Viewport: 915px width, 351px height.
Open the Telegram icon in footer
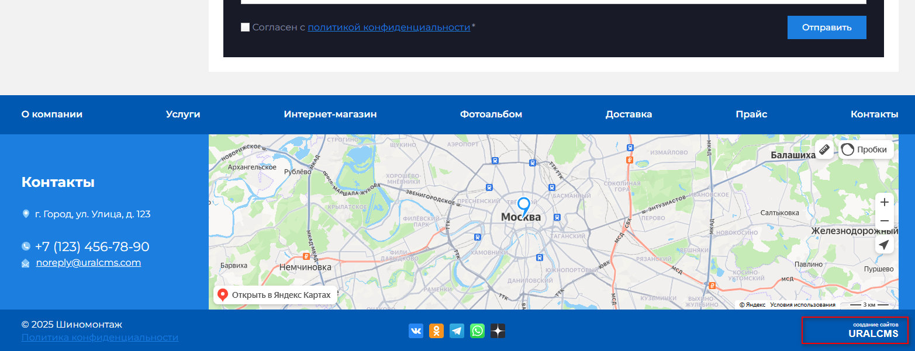pyautogui.click(x=457, y=331)
